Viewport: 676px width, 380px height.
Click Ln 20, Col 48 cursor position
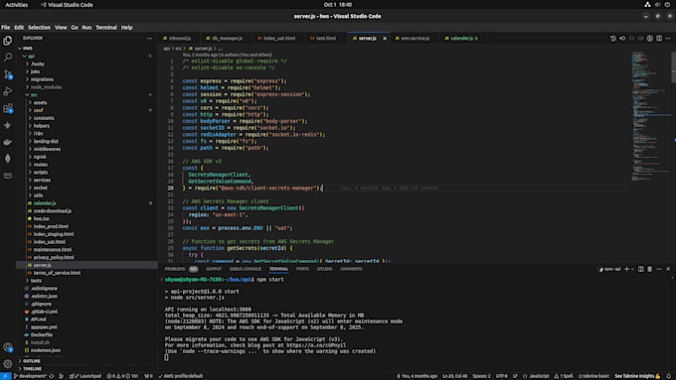coord(455,376)
